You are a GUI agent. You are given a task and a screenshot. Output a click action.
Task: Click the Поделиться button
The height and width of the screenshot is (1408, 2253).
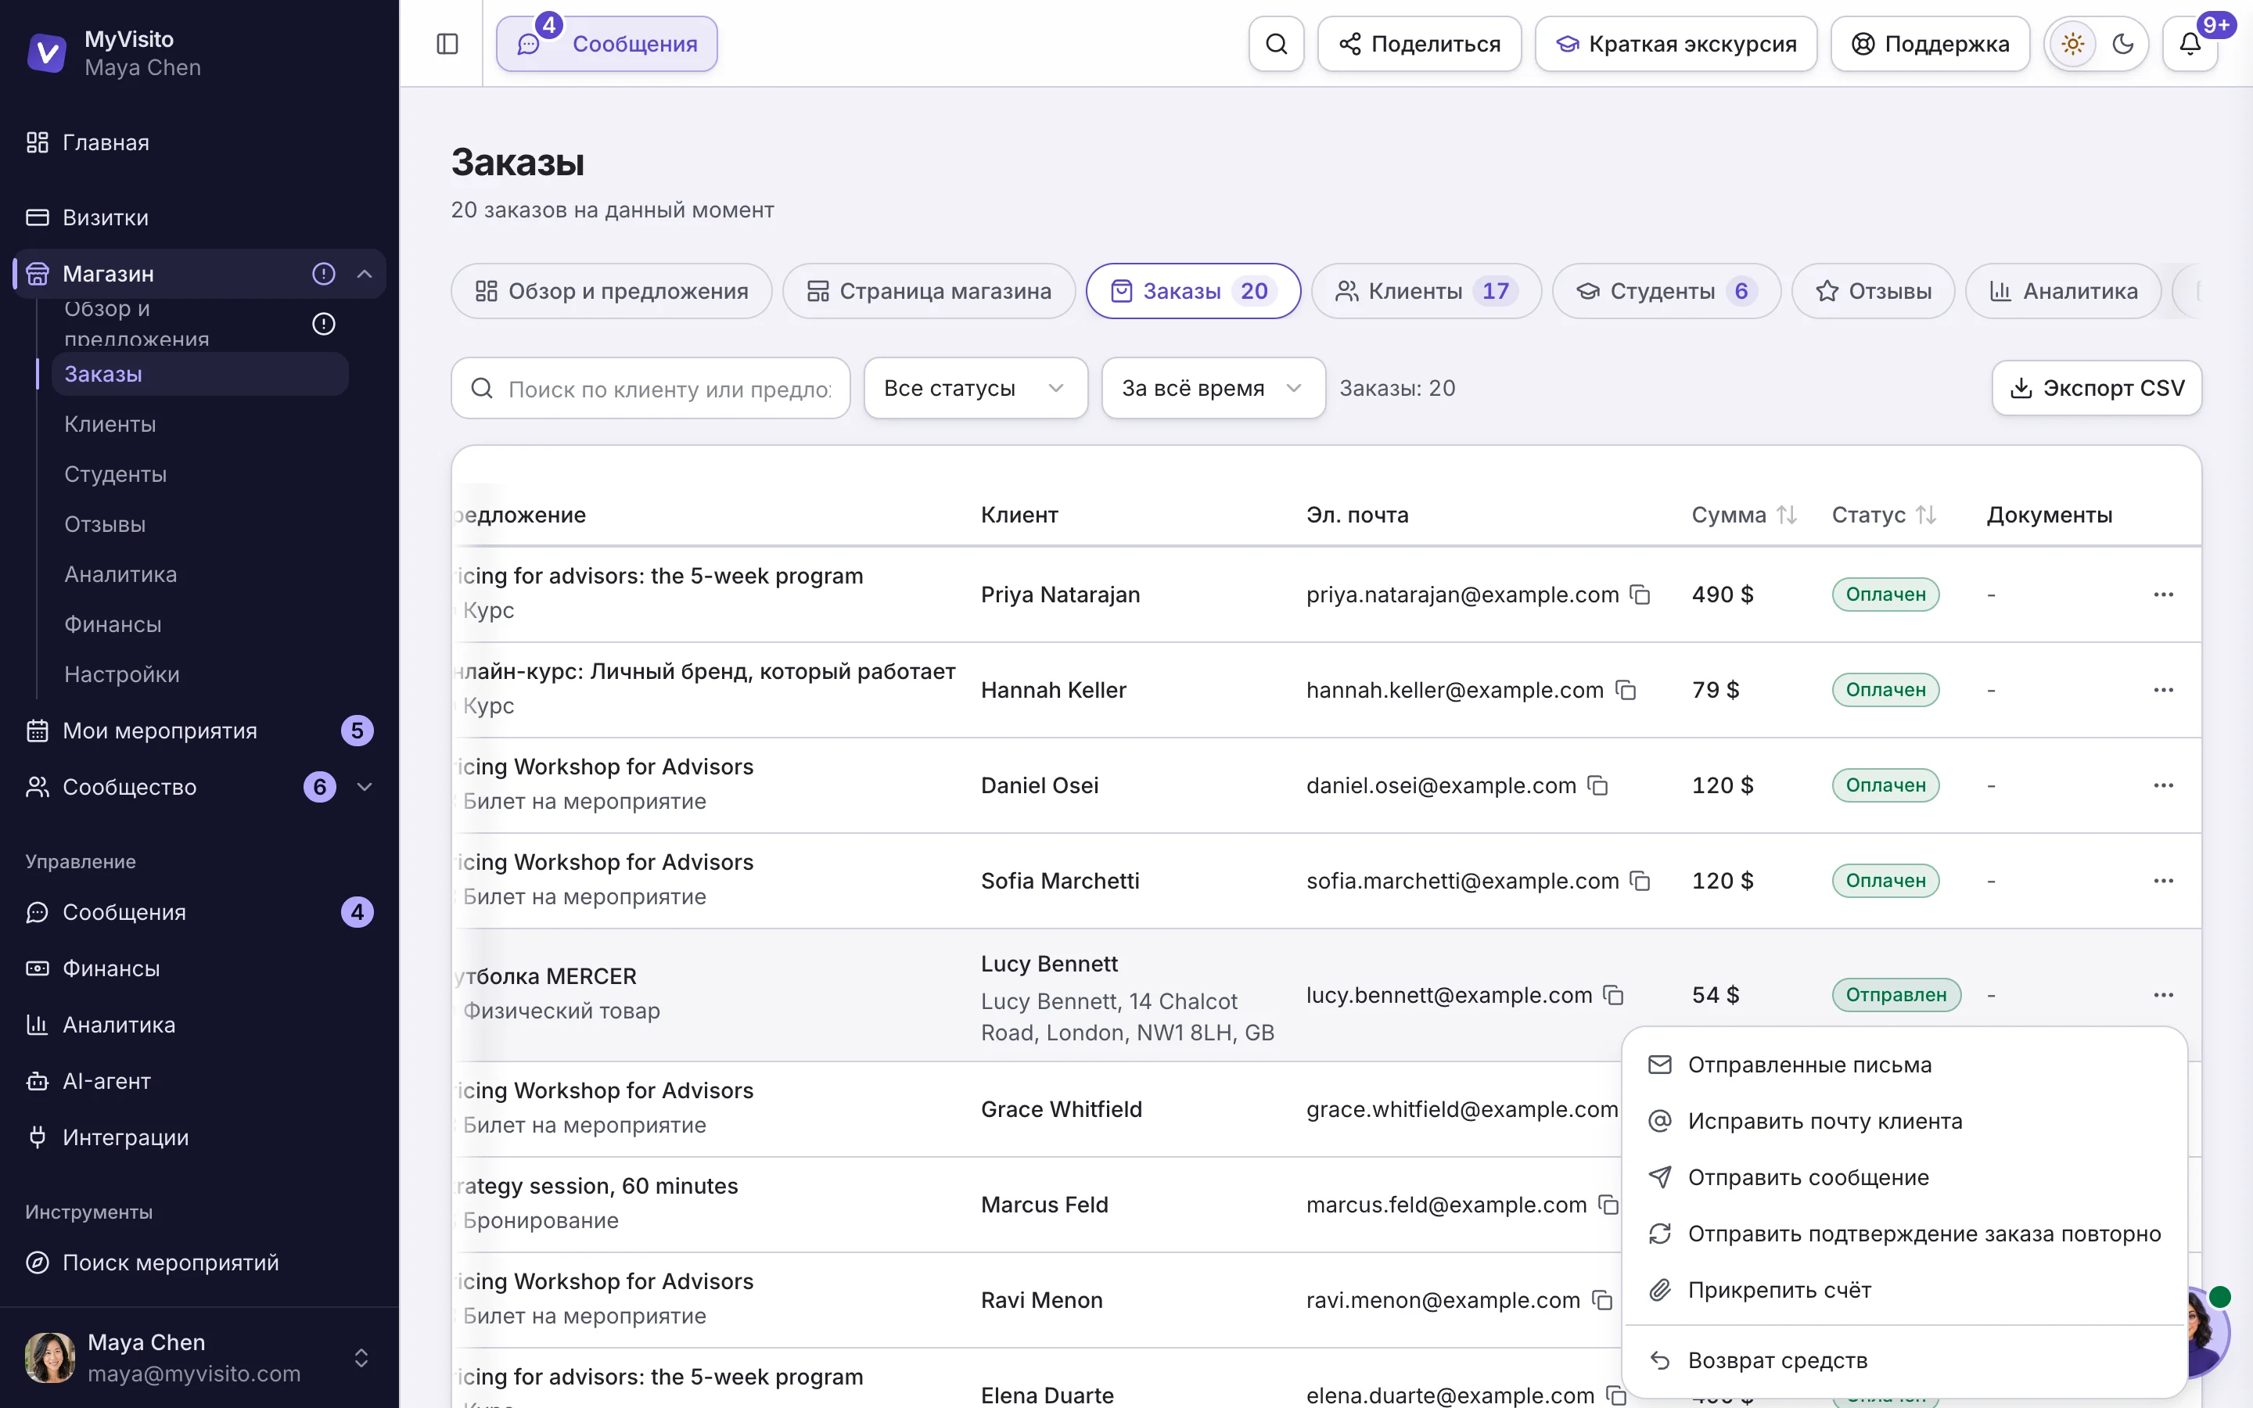pyautogui.click(x=1419, y=44)
